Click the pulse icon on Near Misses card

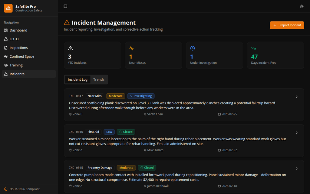pos(131,48)
